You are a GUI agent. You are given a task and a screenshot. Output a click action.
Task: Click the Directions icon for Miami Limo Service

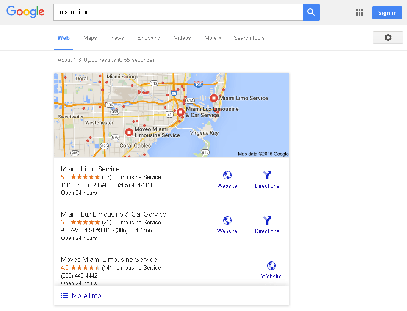pos(267,175)
